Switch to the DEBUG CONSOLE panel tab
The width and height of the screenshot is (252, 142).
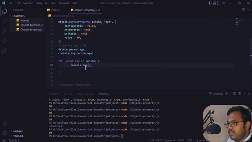click(x=85, y=94)
